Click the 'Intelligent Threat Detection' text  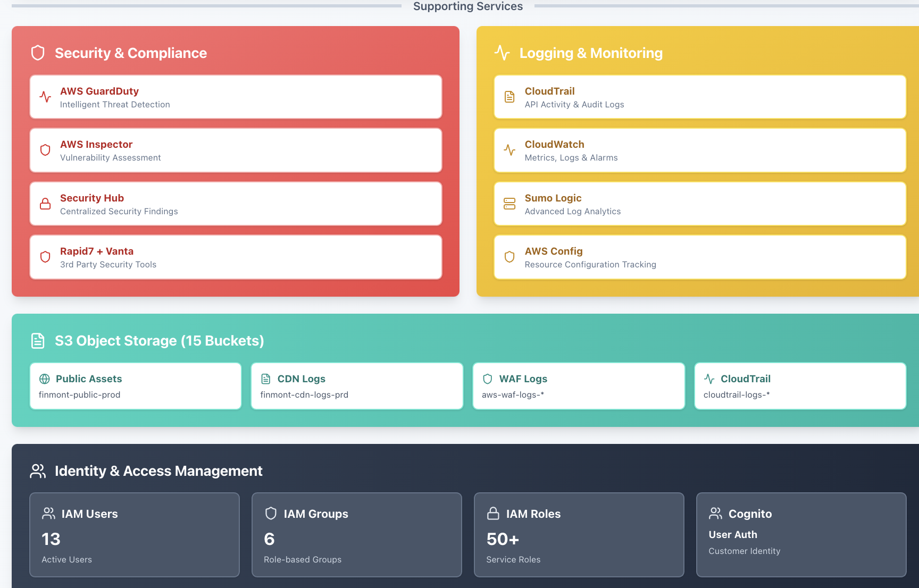115,105
